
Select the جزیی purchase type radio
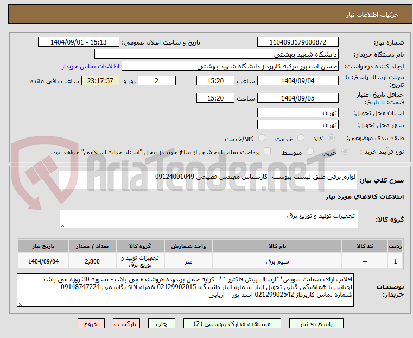click(x=345, y=152)
